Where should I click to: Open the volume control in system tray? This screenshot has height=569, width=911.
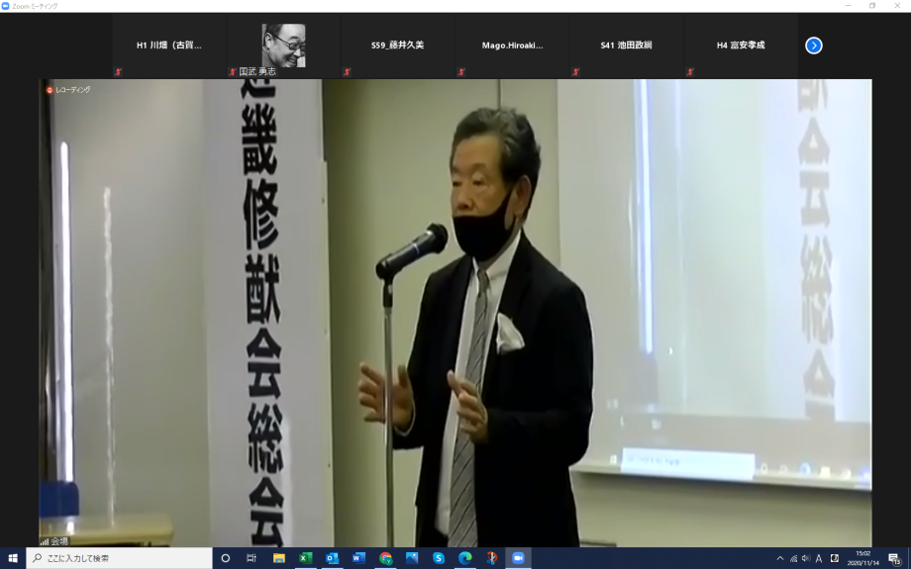[x=806, y=558]
